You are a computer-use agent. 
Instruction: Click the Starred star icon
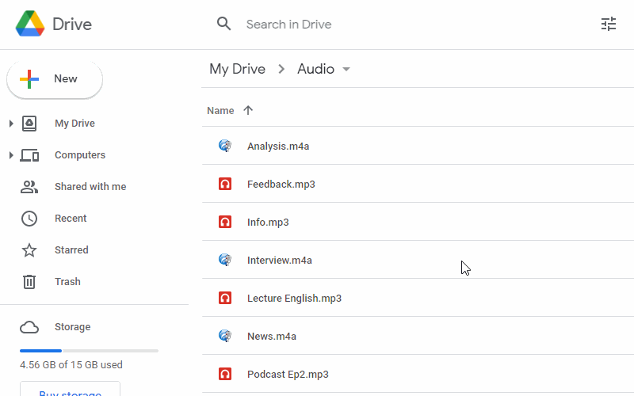point(29,250)
